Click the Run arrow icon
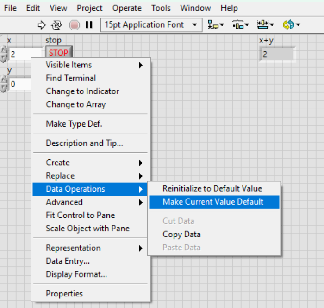 coord(42,25)
